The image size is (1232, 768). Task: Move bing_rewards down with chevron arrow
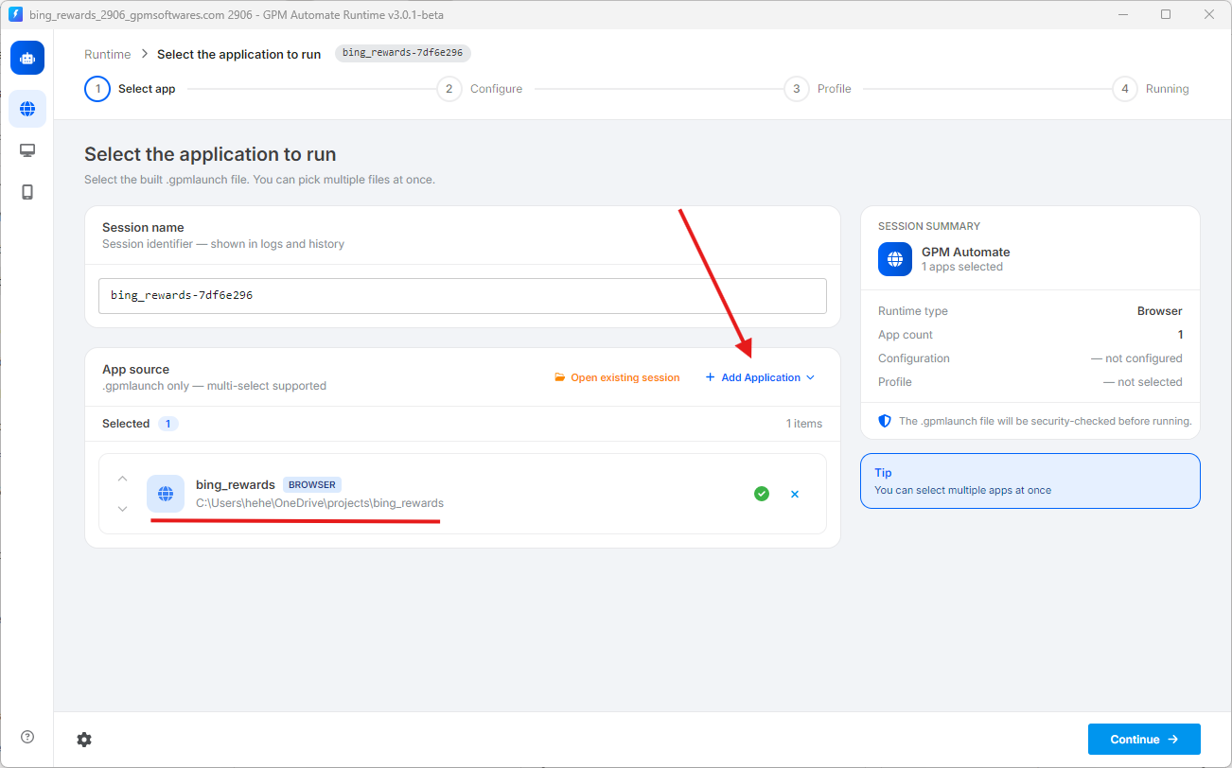tap(122, 509)
